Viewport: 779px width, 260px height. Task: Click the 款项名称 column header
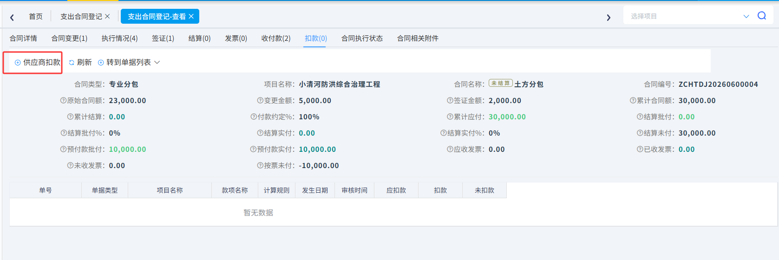[x=235, y=190]
